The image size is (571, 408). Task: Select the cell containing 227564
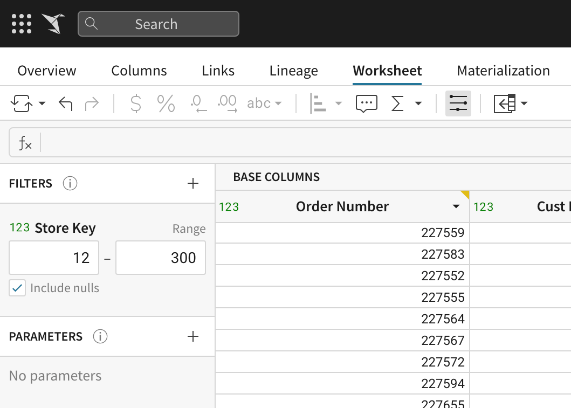pyautogui.click(x=342, y=319)
